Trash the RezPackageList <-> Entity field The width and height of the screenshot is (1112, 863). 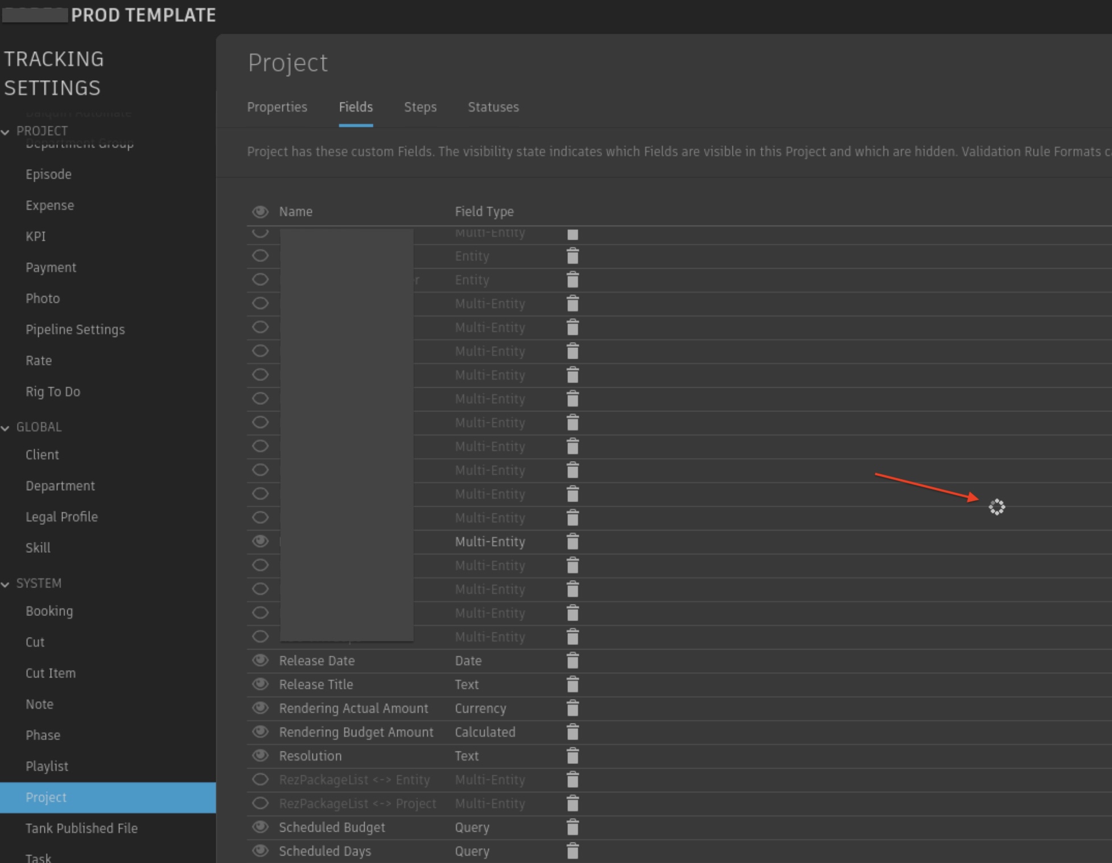(x=573, y=780)
